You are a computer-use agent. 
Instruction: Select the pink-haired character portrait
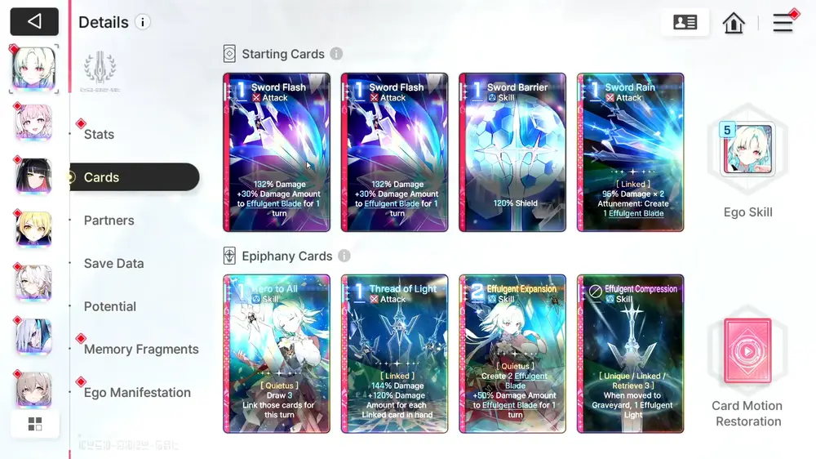[x=33, y=123]
